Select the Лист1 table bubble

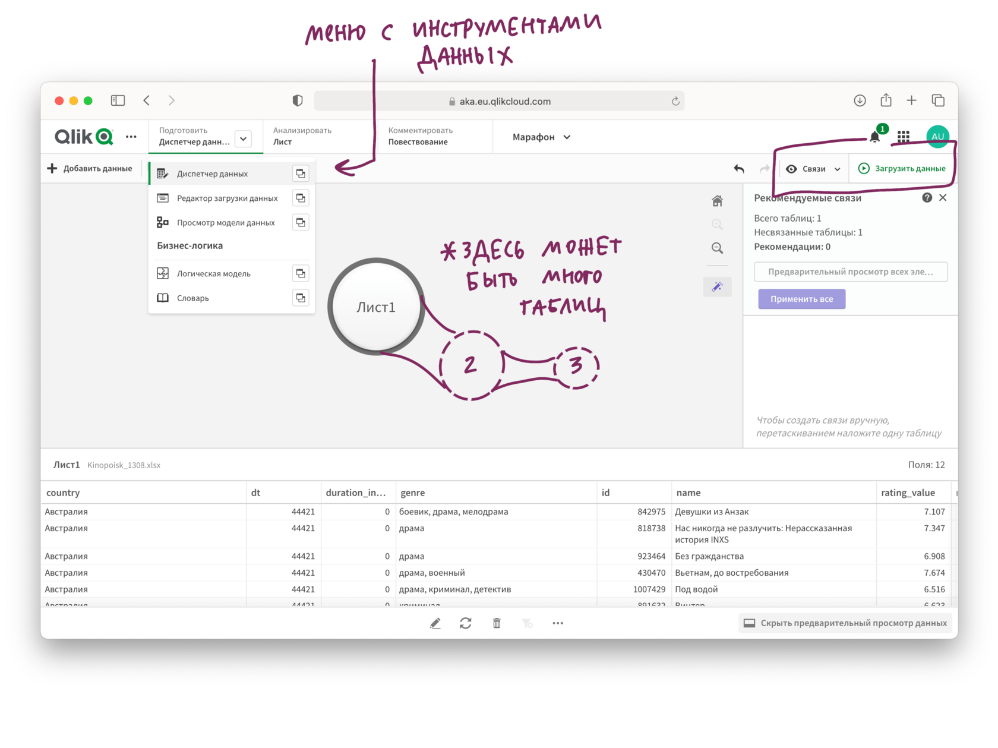pos(375,307)
